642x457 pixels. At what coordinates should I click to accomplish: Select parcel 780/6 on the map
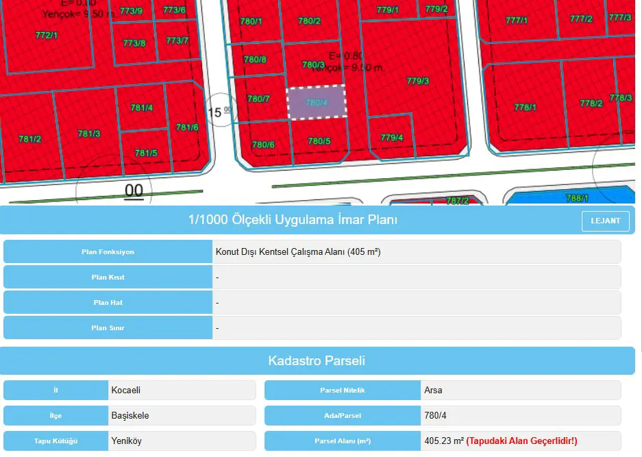pos(263,145)
